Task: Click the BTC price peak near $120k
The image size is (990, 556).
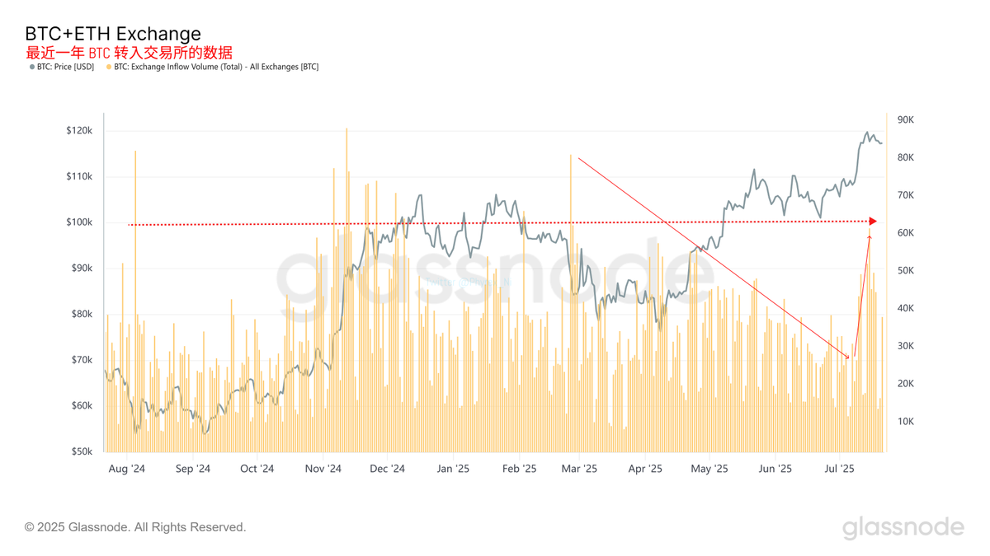Action: [866, 132]
